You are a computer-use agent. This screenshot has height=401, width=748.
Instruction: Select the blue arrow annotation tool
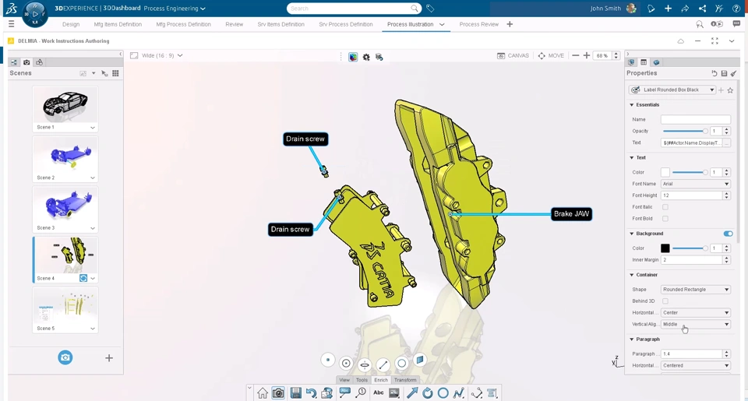click(x=412, y=393)
